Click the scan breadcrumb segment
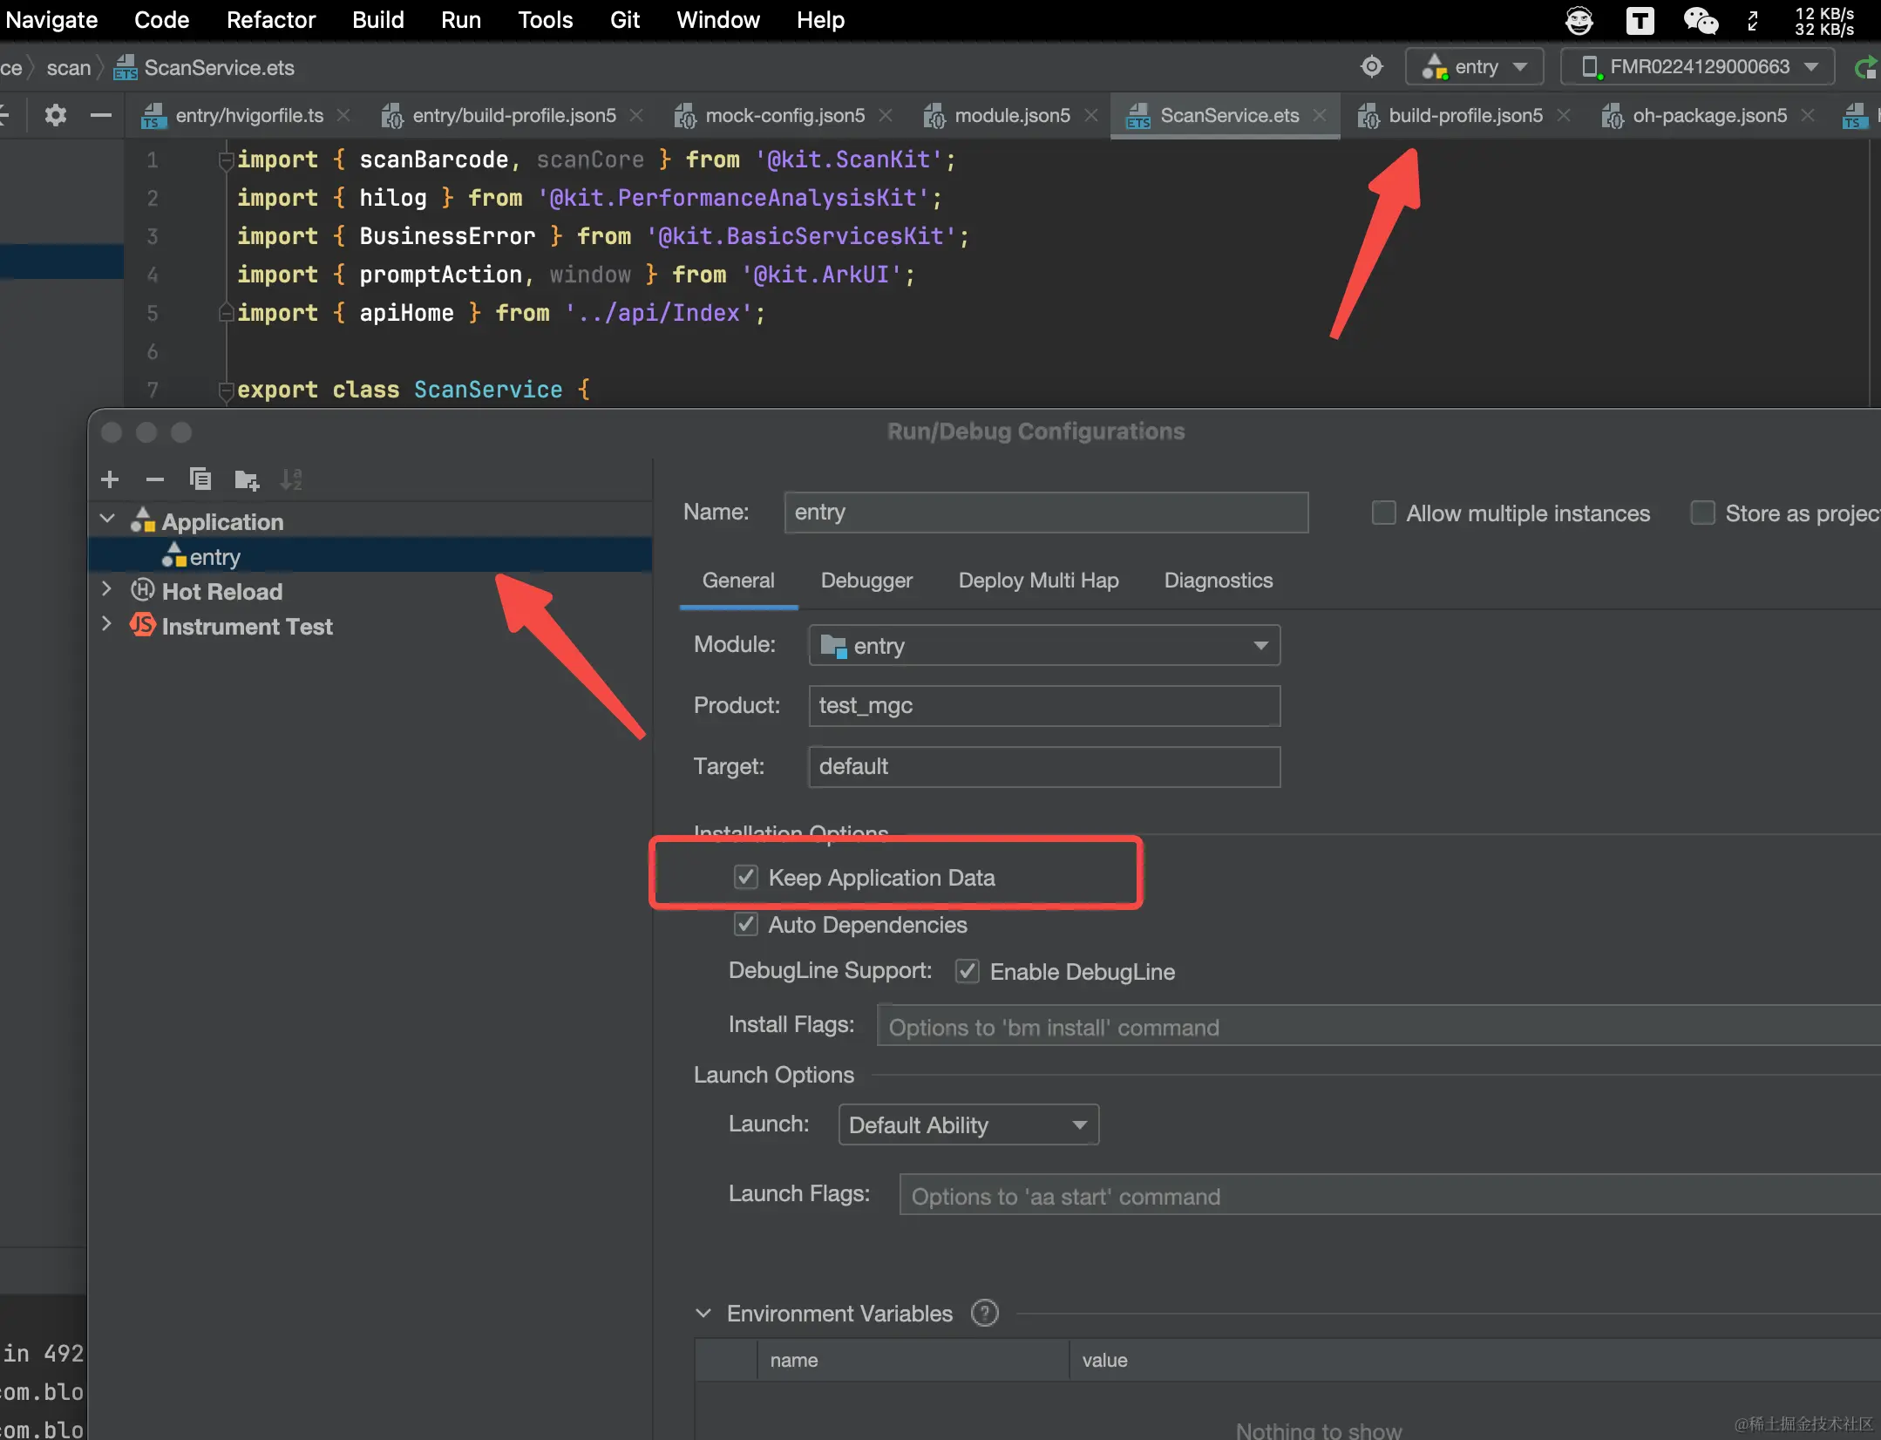1881x1440 pixels. point(68,67)
